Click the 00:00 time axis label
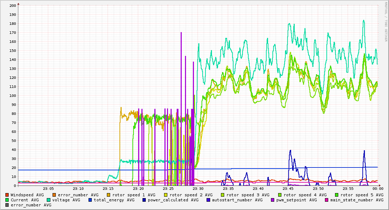389x210 pixels. 378,189
